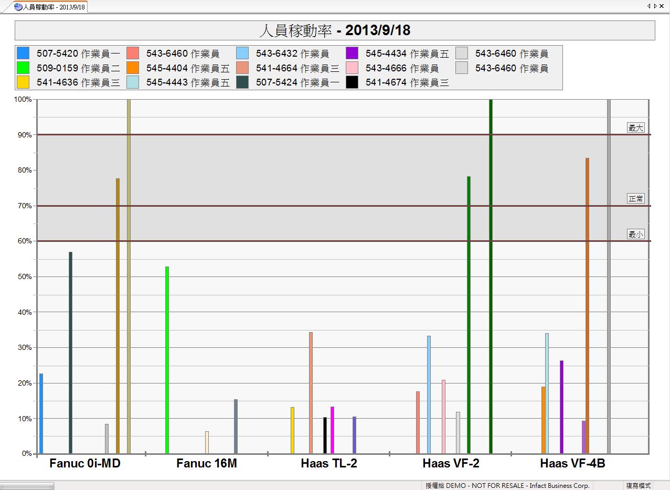Click the dark teal bar in Fanuc 0i-MD

[x=70, y=353]
